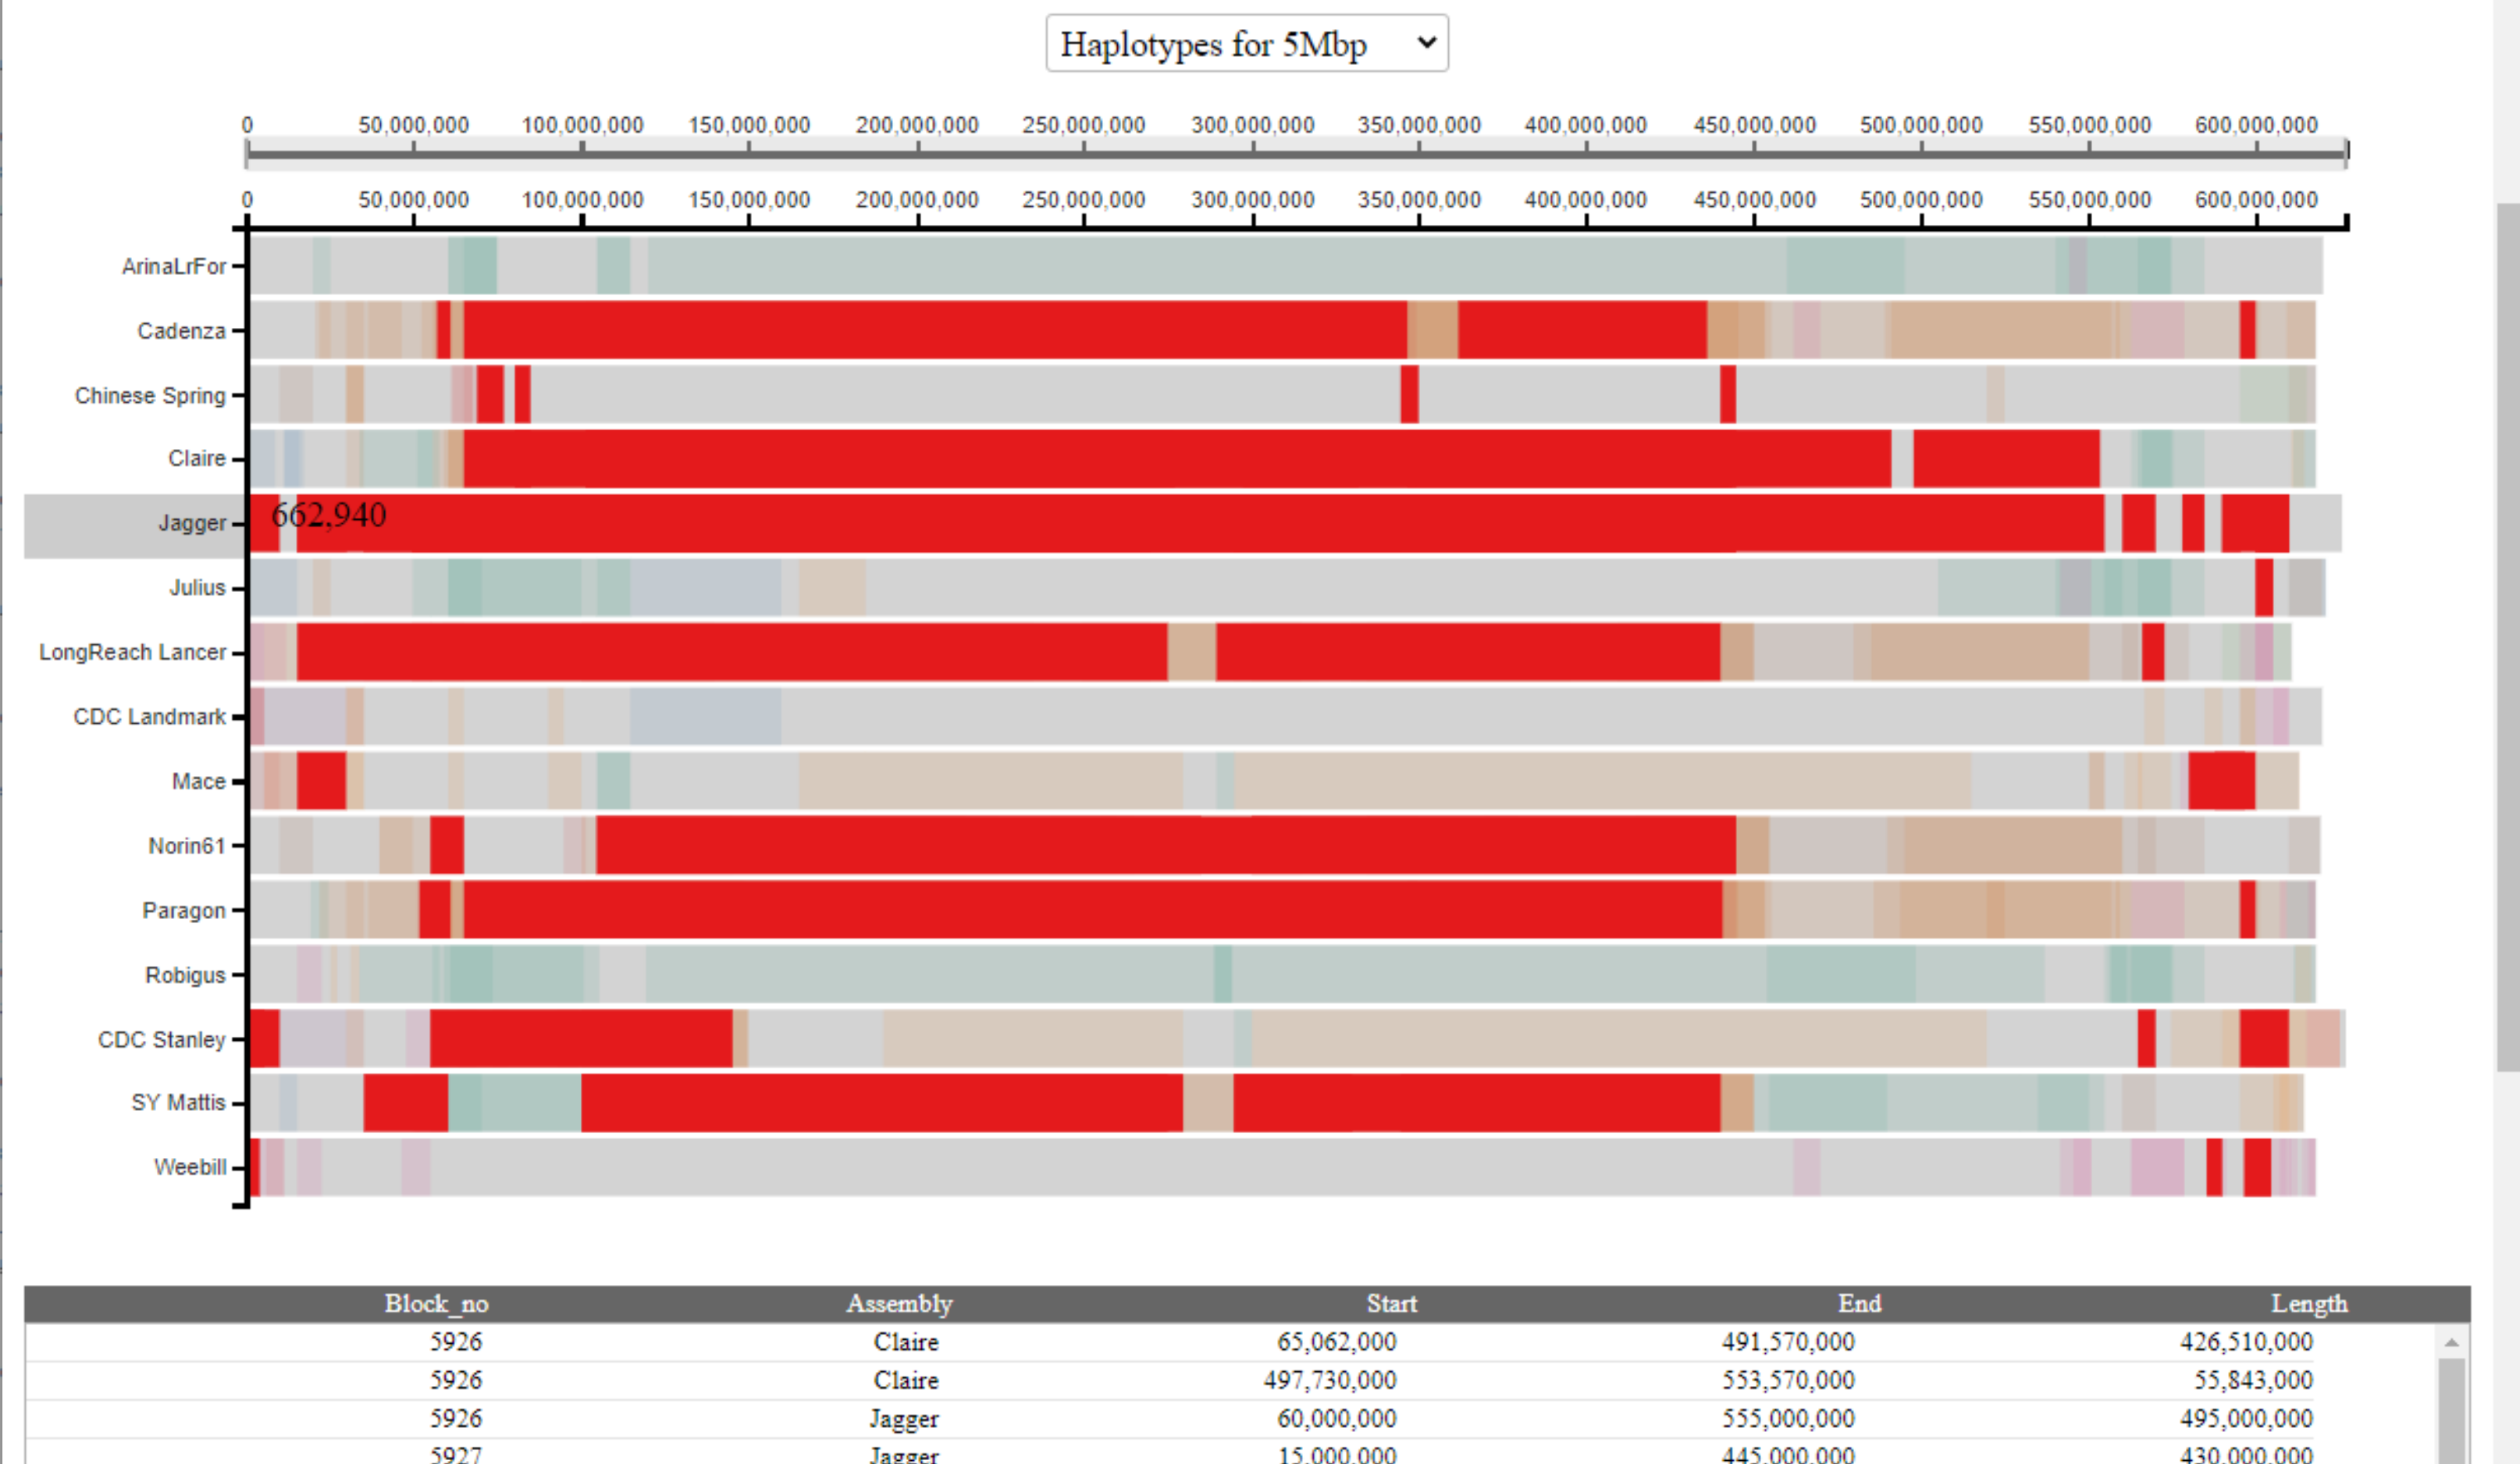Click the Length column header

[x=2309, y=1304]
